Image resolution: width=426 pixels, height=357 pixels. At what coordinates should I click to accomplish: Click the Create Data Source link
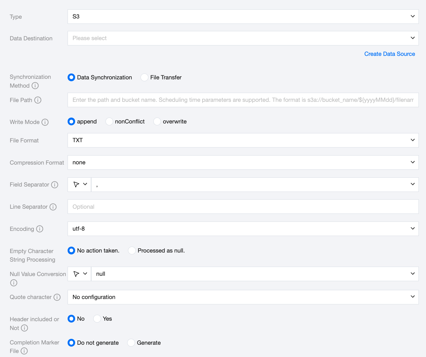coord(389,54)
